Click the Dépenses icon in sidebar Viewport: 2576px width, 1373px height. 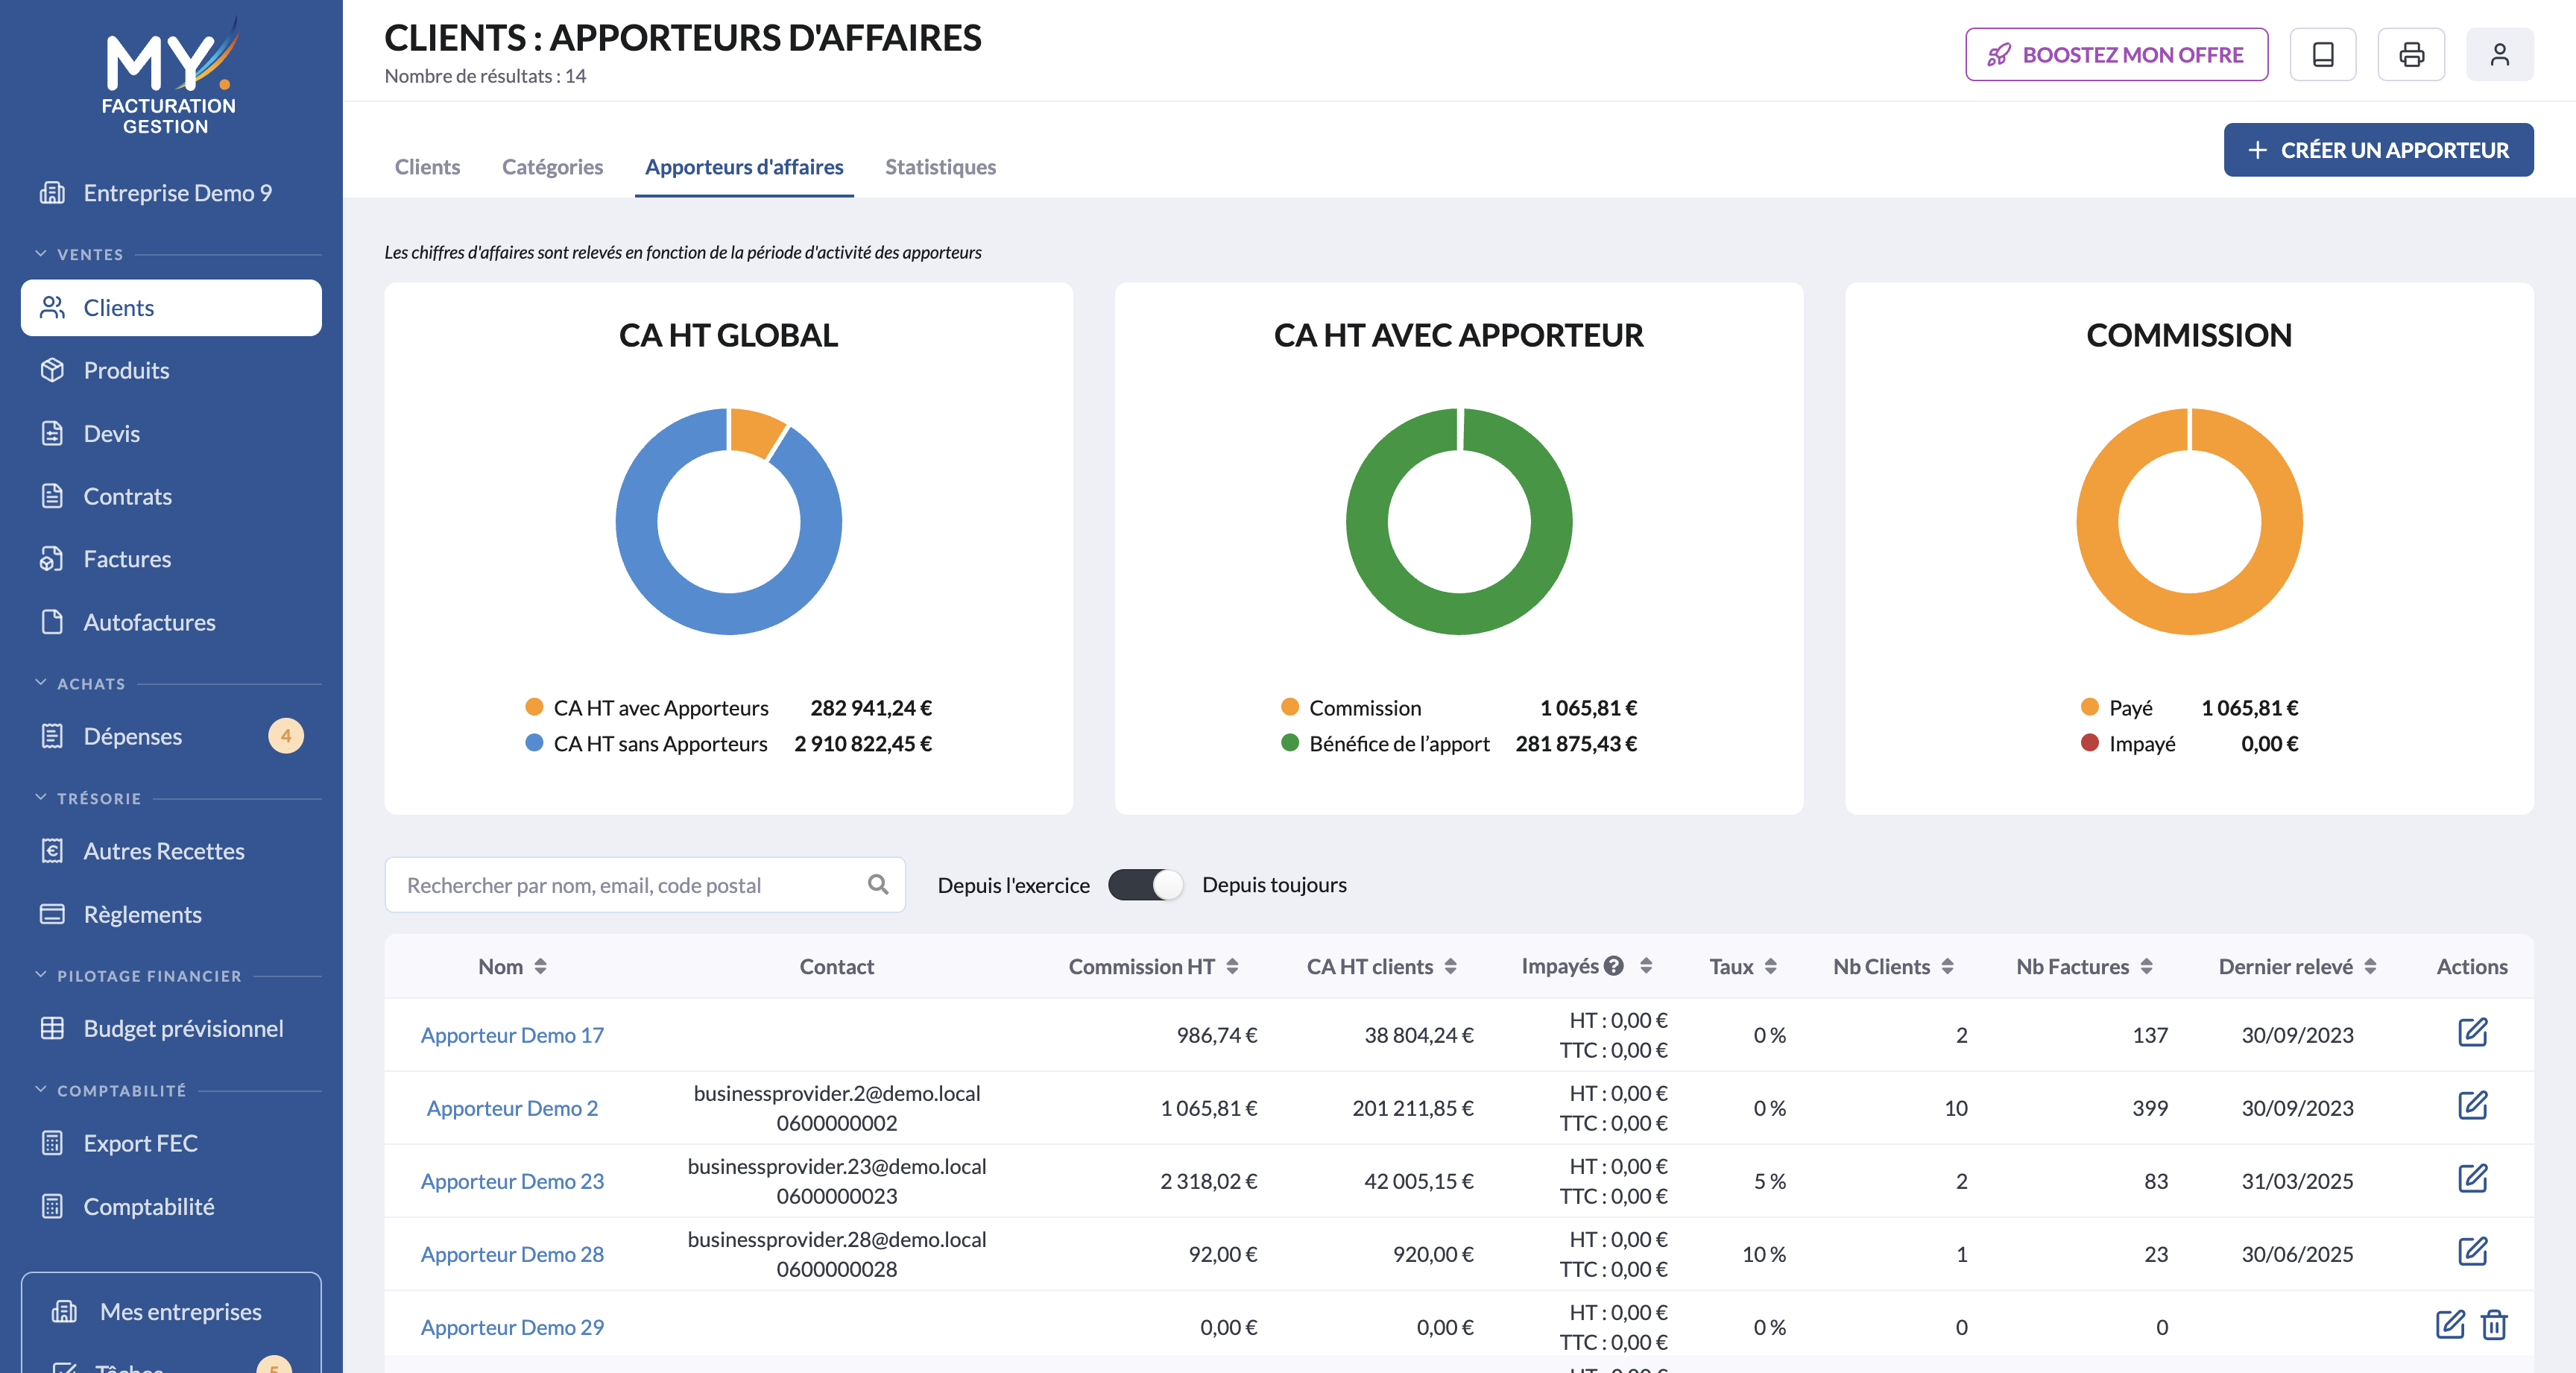tap(52, 736)
